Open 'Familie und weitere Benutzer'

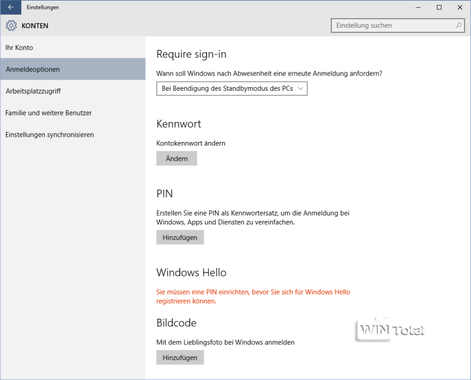point(49,113)
